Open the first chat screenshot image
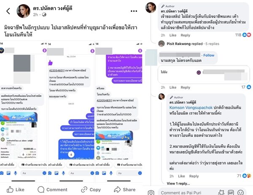253x195 pixels. 23,111
